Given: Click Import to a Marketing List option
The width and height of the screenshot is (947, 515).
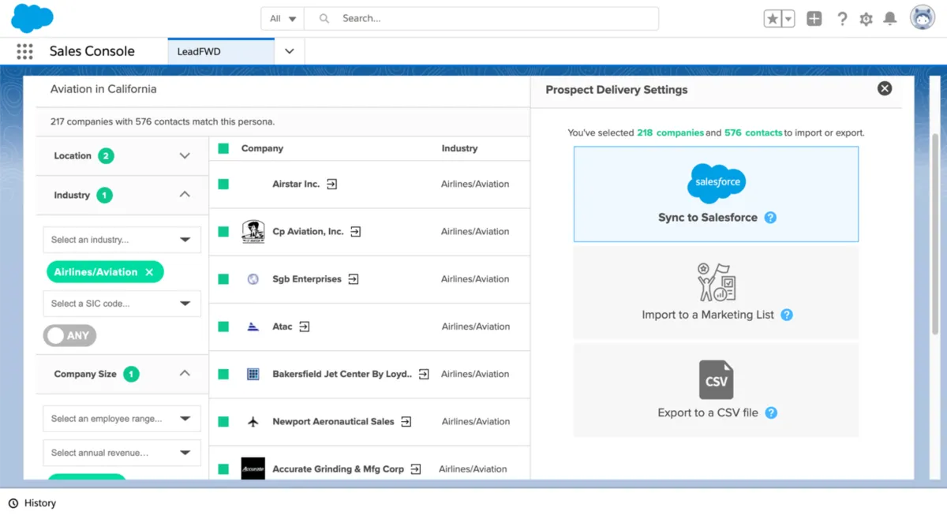Looking at the screenshot, I should tap(716, 293).
